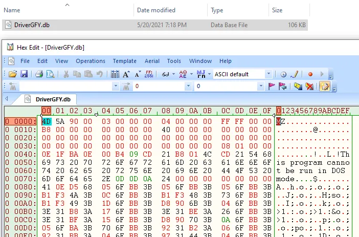Viewport: 359px width, 237px height.
Task: Sort the file list by Type column
Action: pos(217,10)
